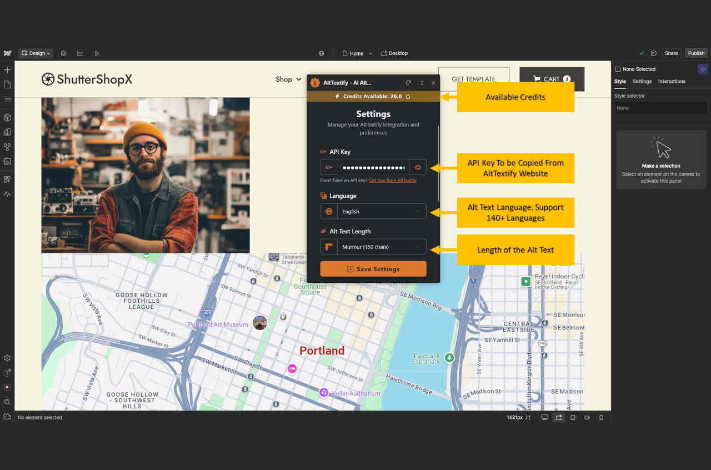
Task: Click the red record square icon
Action: pyautogui.click(x=7, y=387)
